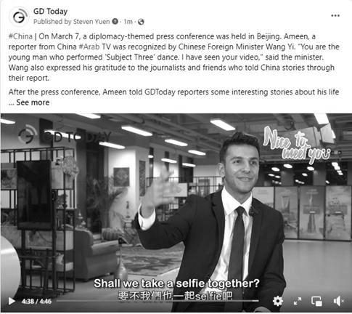Open the Steven Yuen publisher link

click(91, 22)
